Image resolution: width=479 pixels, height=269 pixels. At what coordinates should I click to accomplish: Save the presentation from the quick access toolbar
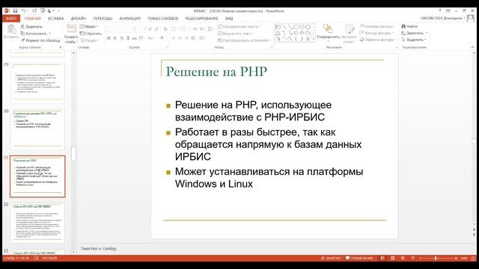click(x=15, y=10)
